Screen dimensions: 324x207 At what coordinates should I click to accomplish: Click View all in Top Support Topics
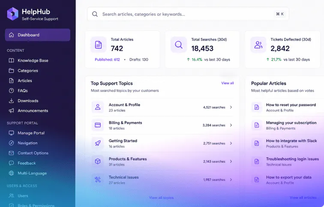(228, 83)
